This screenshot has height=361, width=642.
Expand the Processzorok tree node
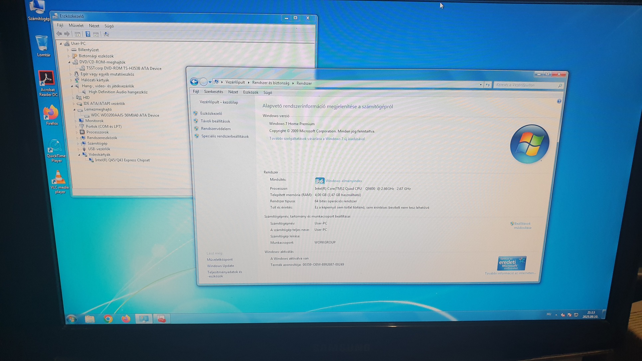pyautogui.click(x=77, y=132)
